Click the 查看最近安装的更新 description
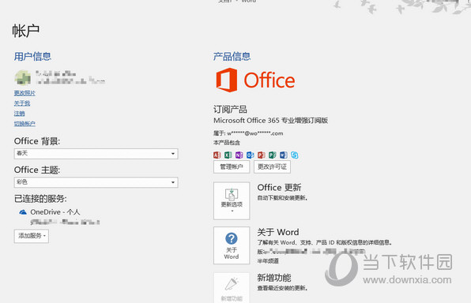This screenshot has width=471, height=303. pyautogui.click(x=282, y=288)
